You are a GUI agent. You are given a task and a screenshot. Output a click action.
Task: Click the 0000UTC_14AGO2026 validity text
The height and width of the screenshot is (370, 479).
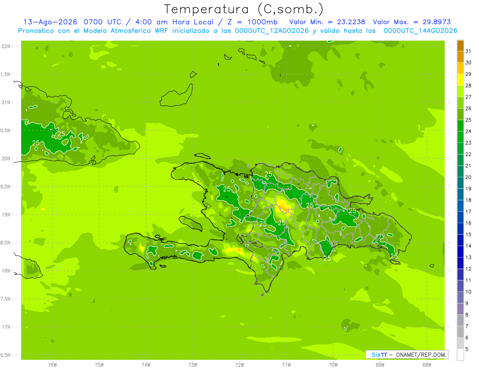tap(420, 31)
